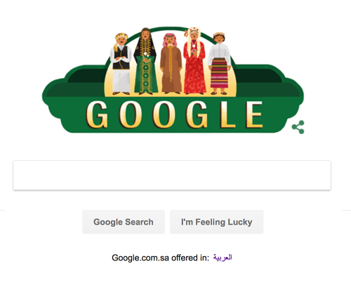The width and height of the screenshot is (351, 297).
Task: Click the first golden O in doodle
Action: pos(131,114)
